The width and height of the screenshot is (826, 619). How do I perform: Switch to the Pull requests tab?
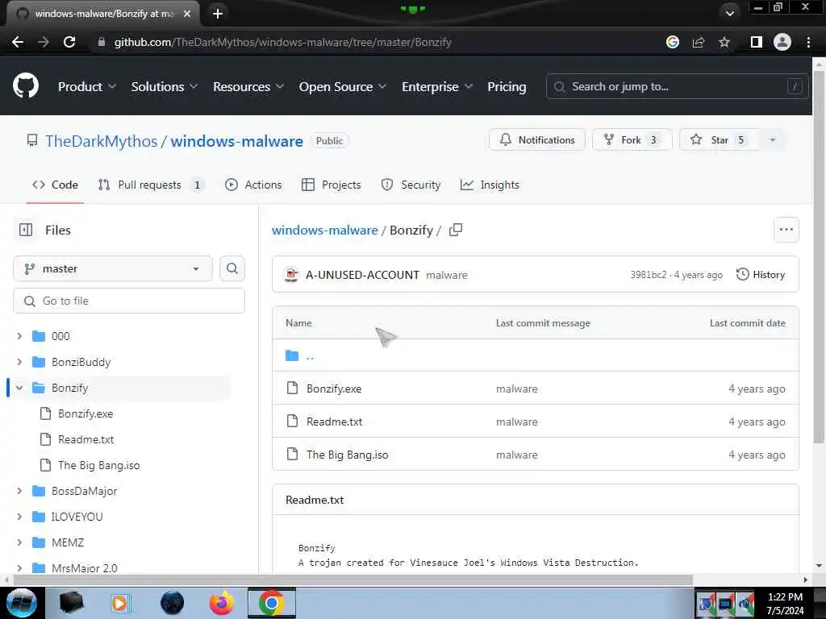151,185
